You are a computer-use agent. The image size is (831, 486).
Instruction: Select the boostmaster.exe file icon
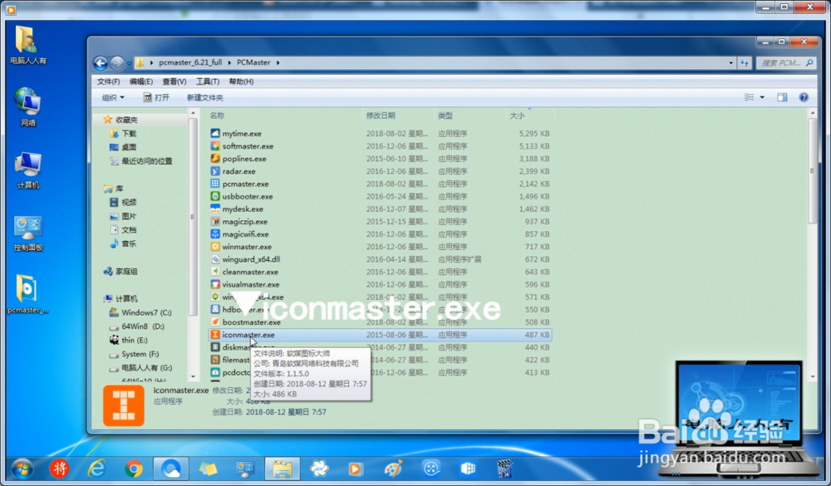pyautogui.click(x=214, y=322)
